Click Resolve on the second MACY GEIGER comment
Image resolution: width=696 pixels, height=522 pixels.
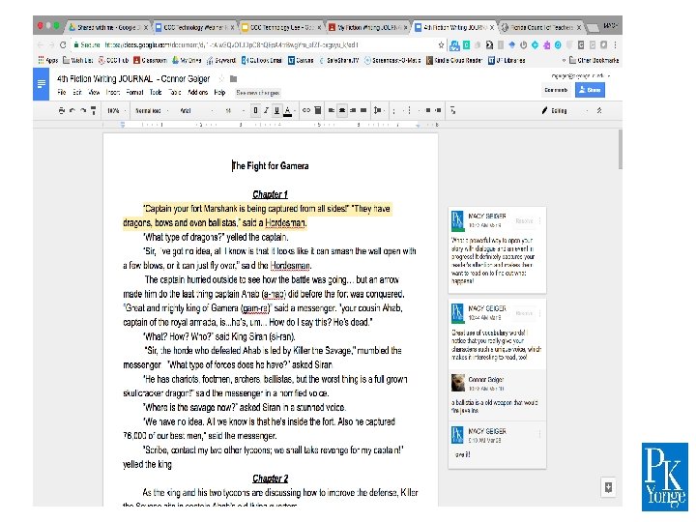524,313
